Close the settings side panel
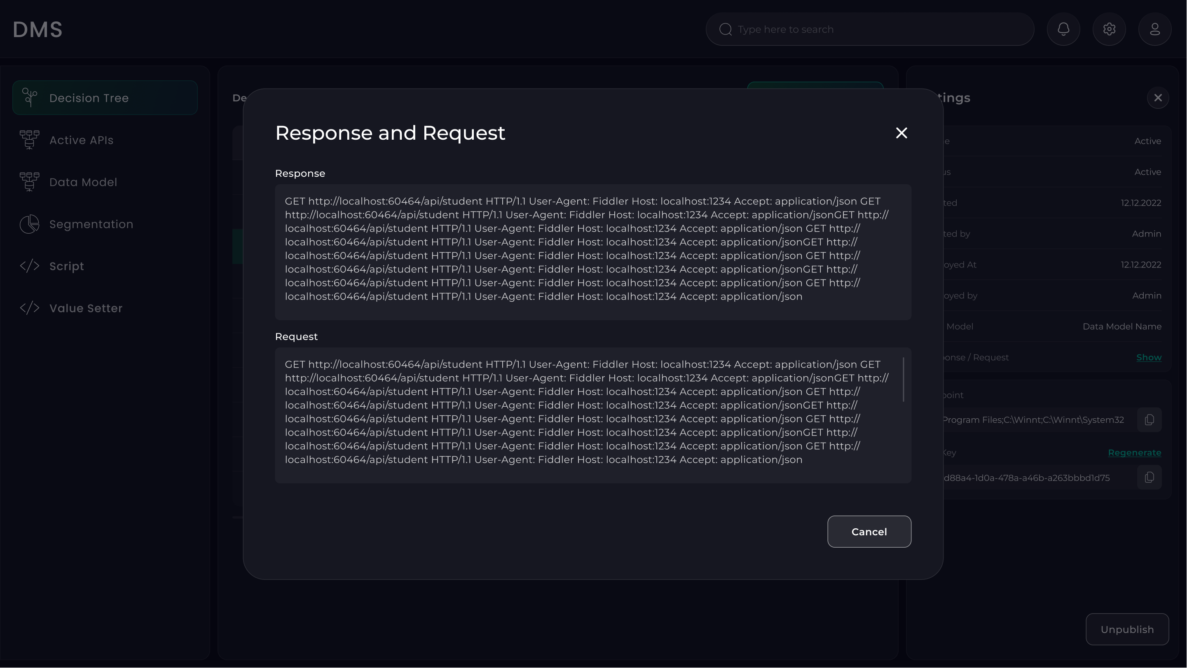This screenshot has height=668, width=1187. [1157, 98]
